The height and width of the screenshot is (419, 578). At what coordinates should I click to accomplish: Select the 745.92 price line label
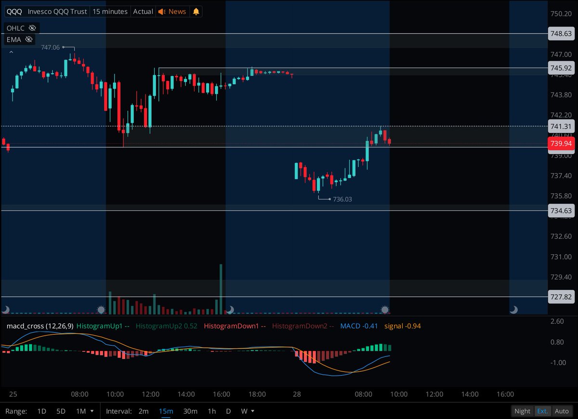pyautogui.click(x=561, y=68)
